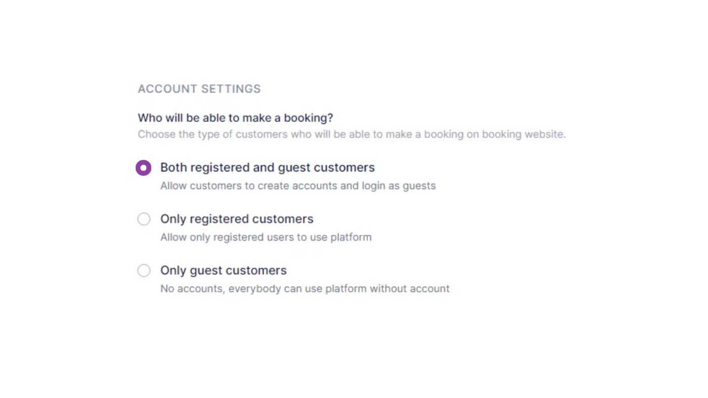Screen dimensions: 708x398
Task: Click the 'Who will be able to make a booking?' question
Action: tap(235, 118)
